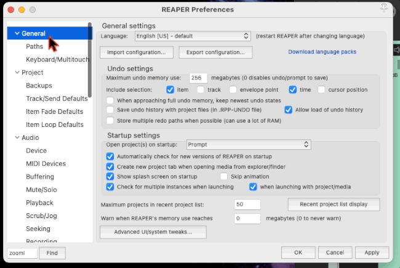Open the 'Open project(s) on startup' dropdown
This screenshot has width=400, height=268.
tap(249, 145)
